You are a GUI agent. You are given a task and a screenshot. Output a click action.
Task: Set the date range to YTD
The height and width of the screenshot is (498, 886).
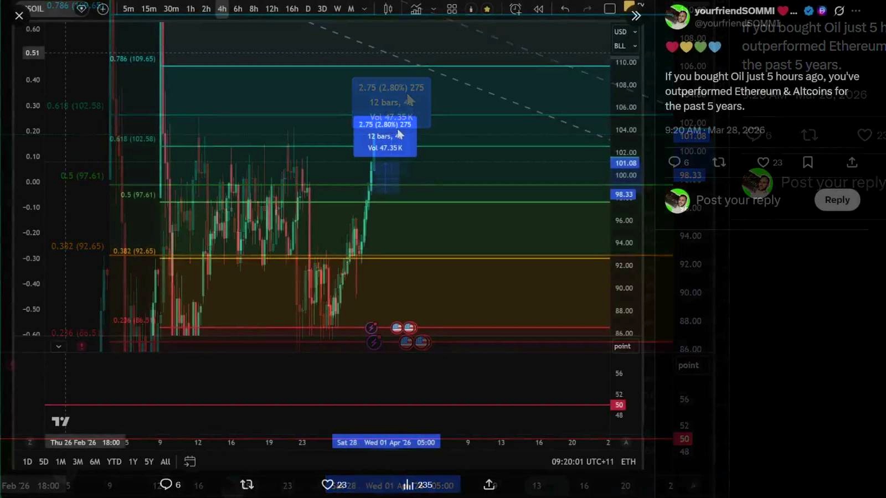tap(114, 461)
